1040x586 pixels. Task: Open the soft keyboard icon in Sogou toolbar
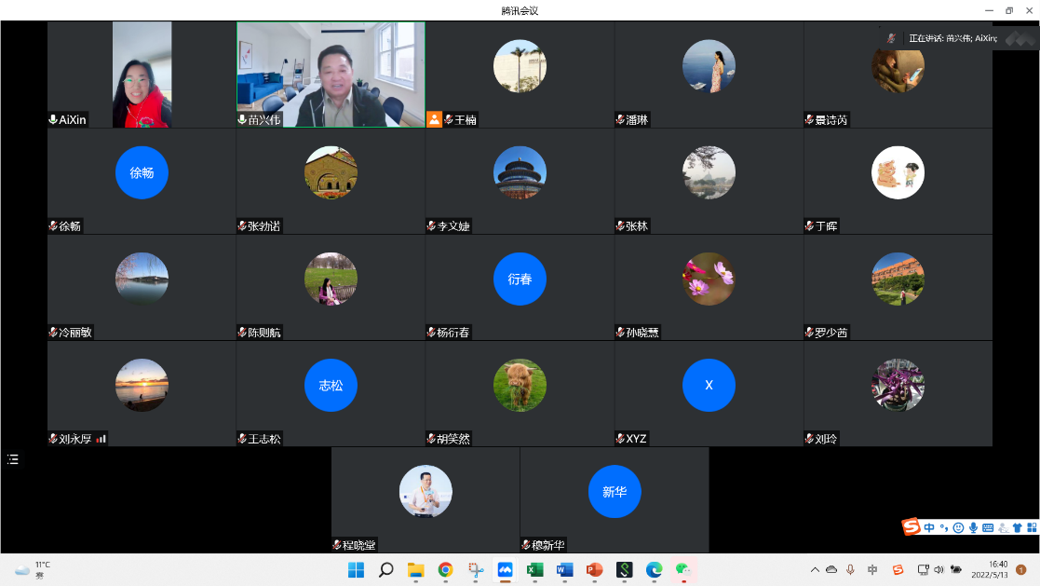(987, 528)
